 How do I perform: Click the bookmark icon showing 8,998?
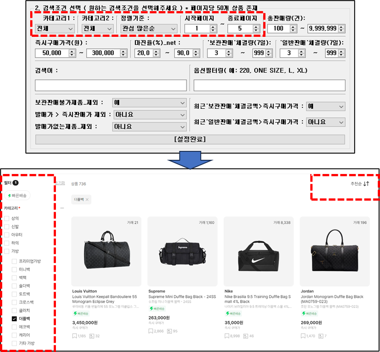[227, 336]
